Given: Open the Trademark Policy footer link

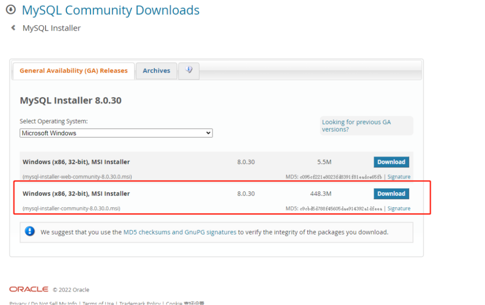Looking at the screenshot, I should tap(140, 303).
